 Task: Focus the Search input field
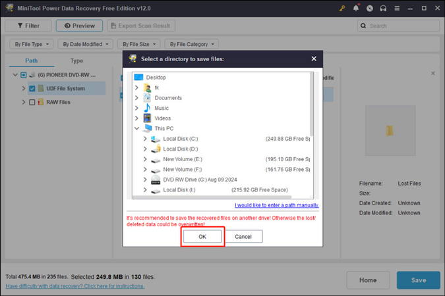click(x=398, y=26)
